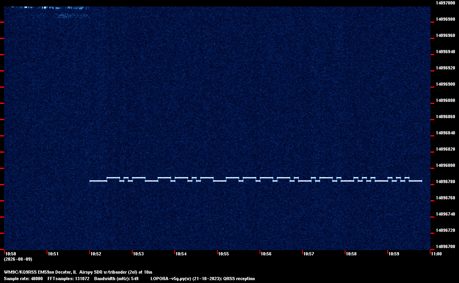Click the 10:59 time axis label

[x=394, y=254]
